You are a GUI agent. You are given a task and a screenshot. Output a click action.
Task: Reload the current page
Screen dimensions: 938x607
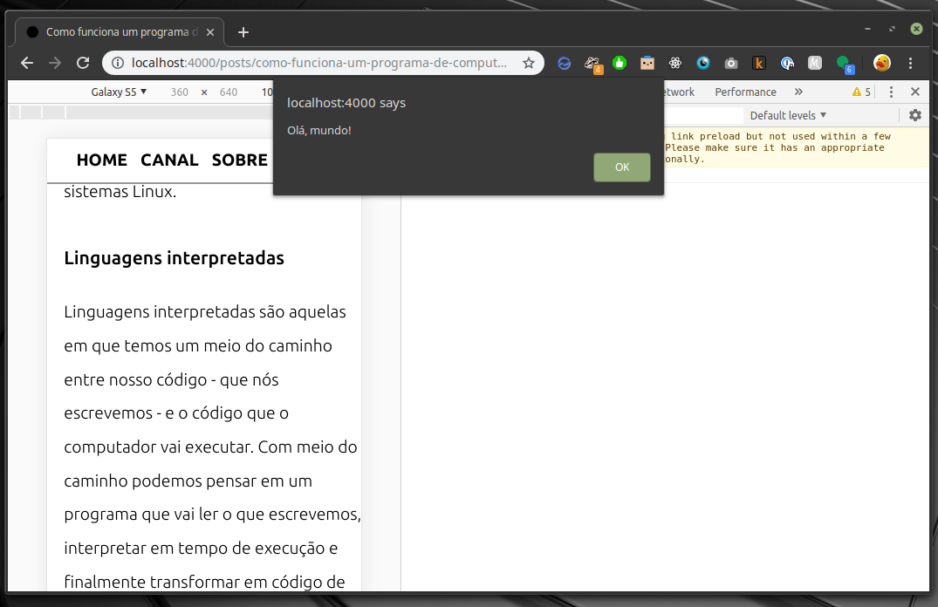83,63
